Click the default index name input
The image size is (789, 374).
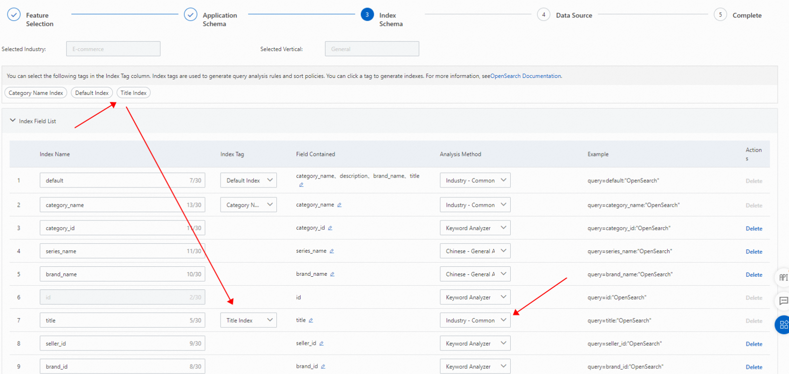click(x=122, y=180)
